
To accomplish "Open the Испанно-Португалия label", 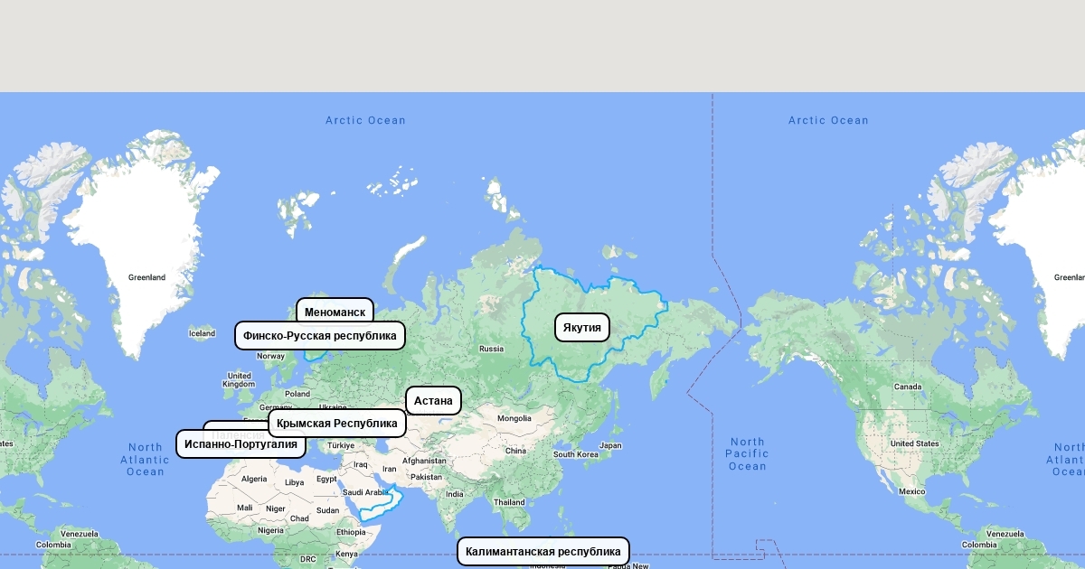I will tap(241, 443).
